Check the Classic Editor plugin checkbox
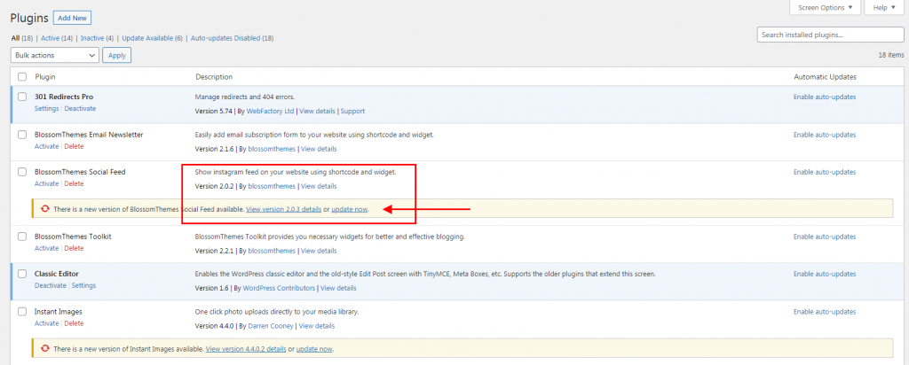The height and width of the screenshot is (365, 909). click(x=22, y=274)
